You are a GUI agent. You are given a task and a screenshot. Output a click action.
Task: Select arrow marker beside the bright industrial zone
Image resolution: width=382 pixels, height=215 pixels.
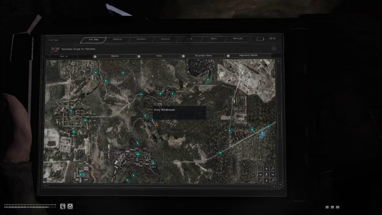[208, 79]
